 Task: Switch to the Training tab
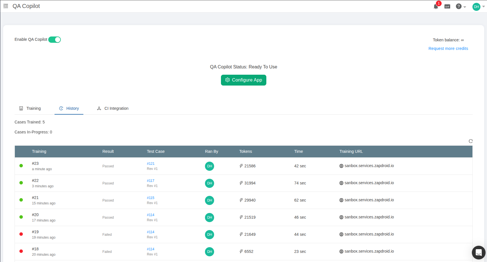(30, 108)
